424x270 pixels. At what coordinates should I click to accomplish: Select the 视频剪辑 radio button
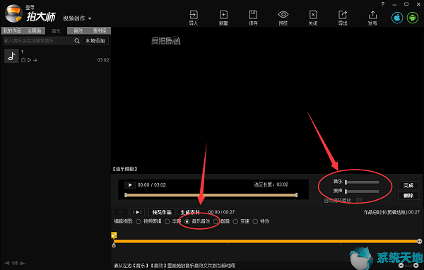(x=139, y=221)
